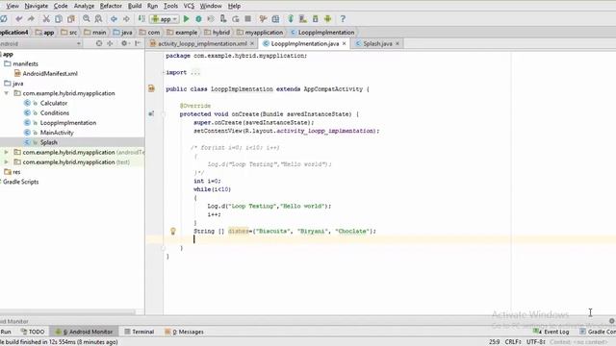Close the LooppImplmentation.java tab
The image size is (616, 346).
(345, 43)
